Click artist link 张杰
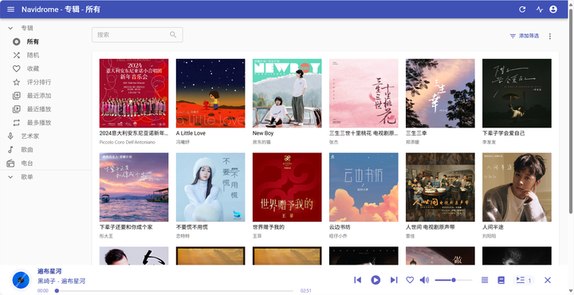The height and width of the screenshot is (295, 574). [x=333, y=142]
